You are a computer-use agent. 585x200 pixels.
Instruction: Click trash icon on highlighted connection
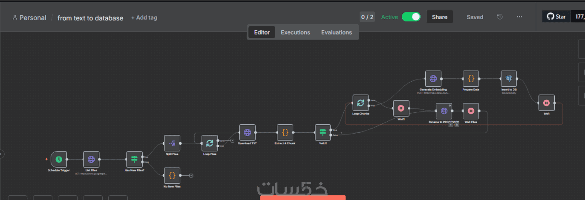(457, 125)
